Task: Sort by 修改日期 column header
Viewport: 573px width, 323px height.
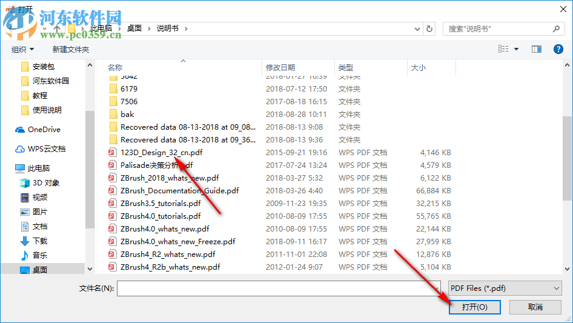Action: 280,68
